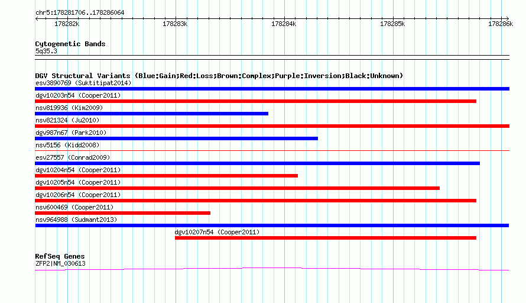Click the RefSeq Genes track heading

point(60,256)
